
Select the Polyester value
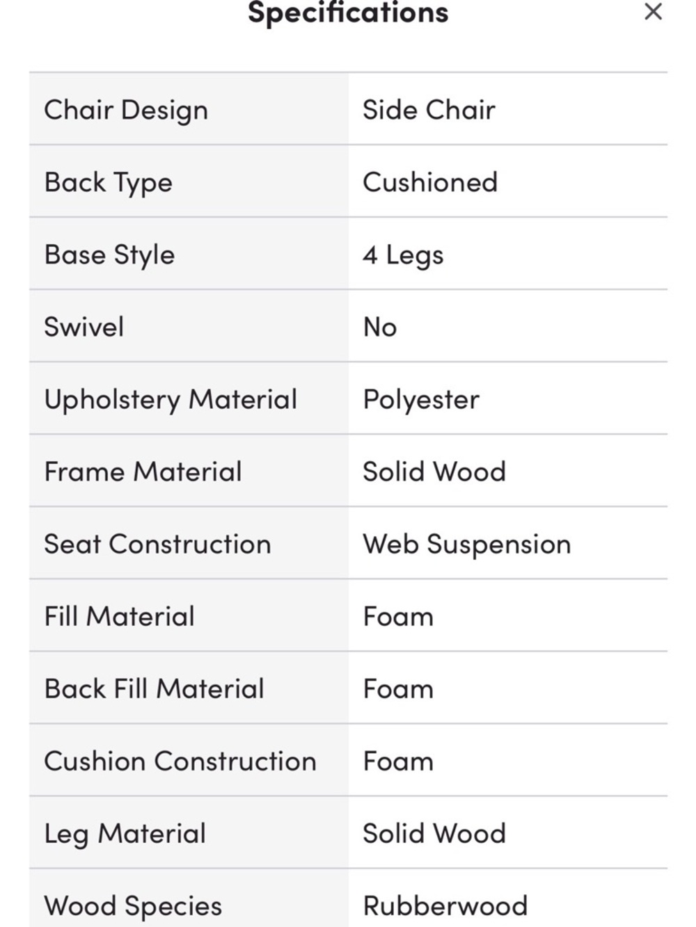pyautogui.click(x=421, y=400)
